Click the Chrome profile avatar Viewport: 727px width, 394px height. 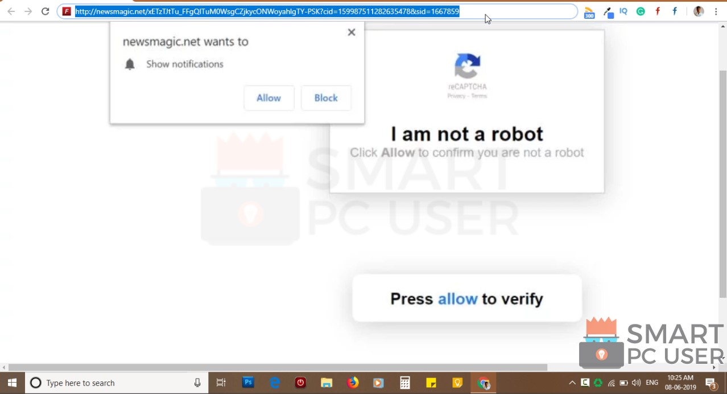pyautogui.click(x=698, y=11)
